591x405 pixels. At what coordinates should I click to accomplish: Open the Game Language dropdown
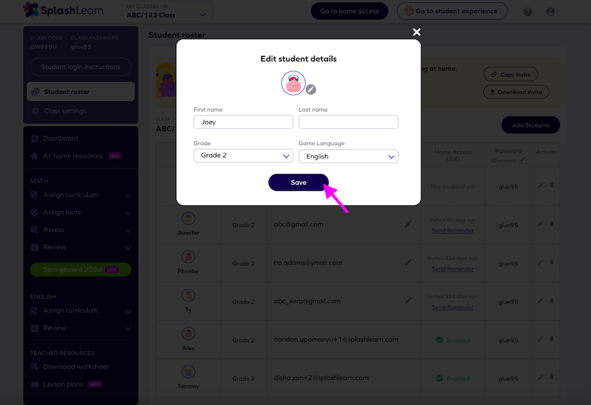pyautogui.click(x=349, y=156)
